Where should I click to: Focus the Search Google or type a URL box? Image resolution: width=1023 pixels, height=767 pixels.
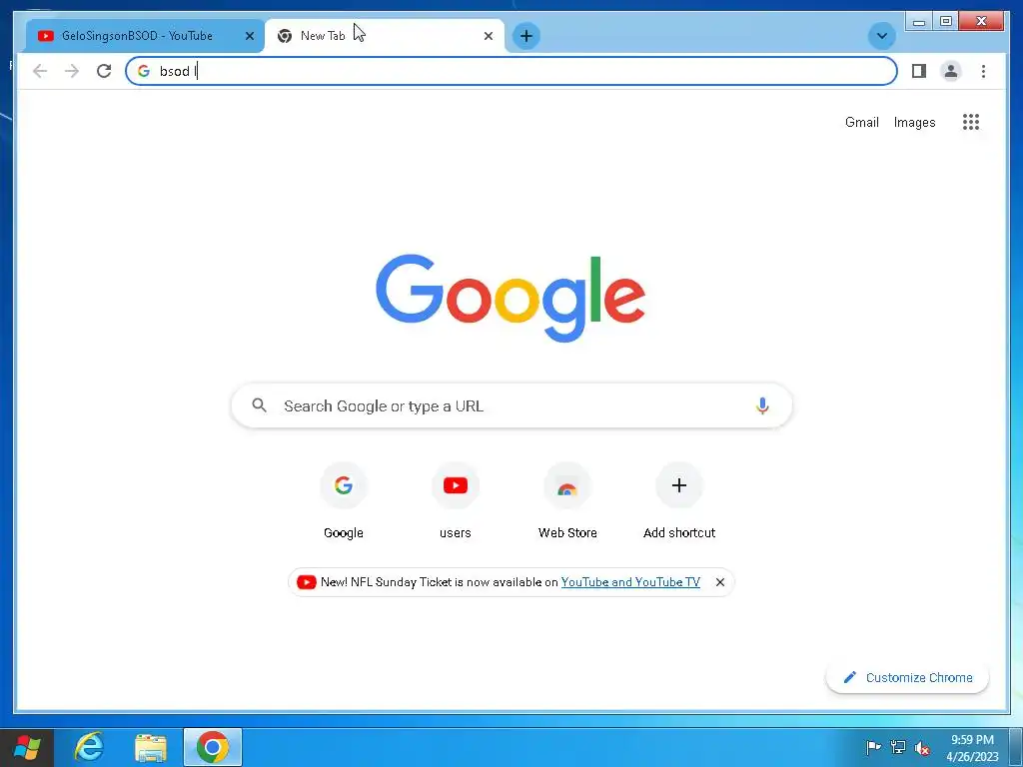click(x=511, y=405)
